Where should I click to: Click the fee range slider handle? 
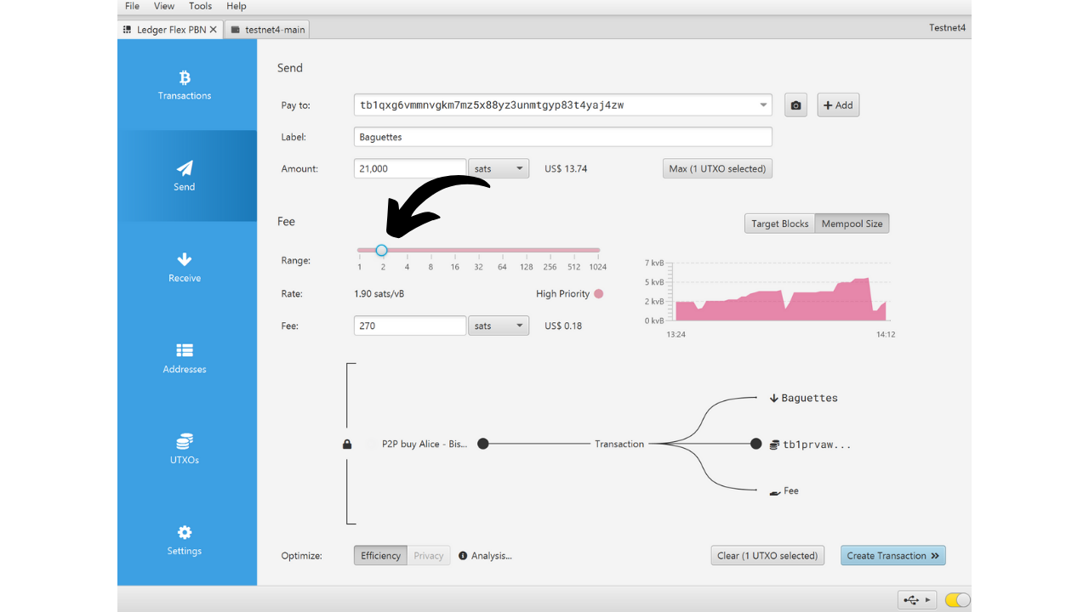pos(381,250)
